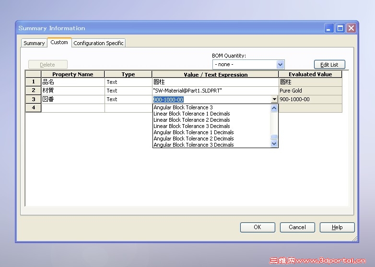
Task: Select row header 4
Action: pyautogui.click(x=34, y=108)
